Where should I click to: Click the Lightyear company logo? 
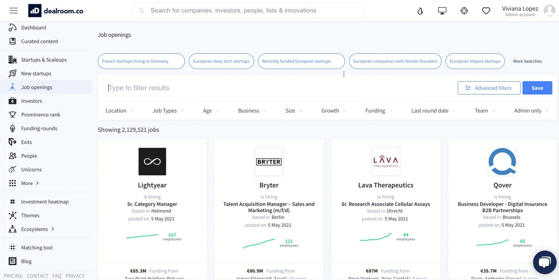click(152, 162)
